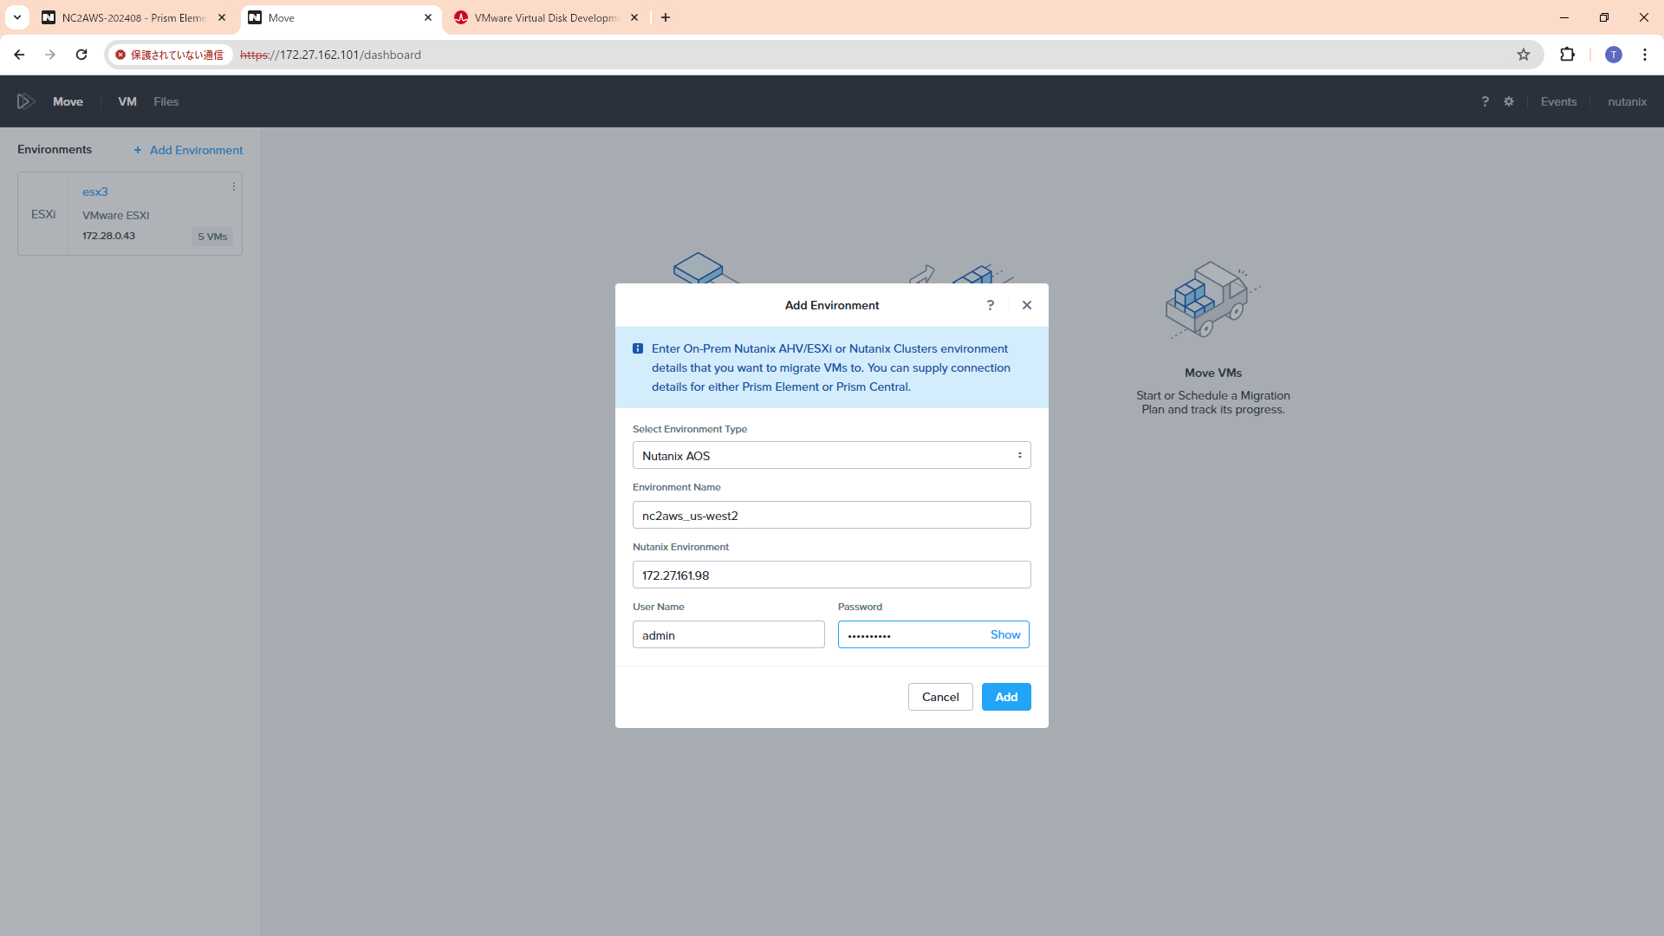Open the nutanix user menu
The width and height of the screenshot is (1664, 936).
click(x=1627, y=101)
